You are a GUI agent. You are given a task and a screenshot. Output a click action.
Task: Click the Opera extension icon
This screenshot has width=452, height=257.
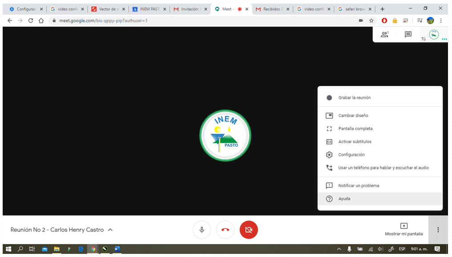coord(384,20)
